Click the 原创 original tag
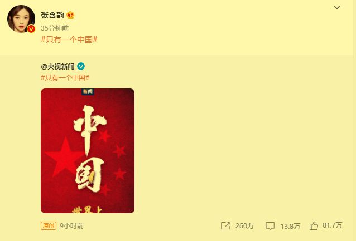This screenshot has width=356, height=241. pyautogui.click(x=49, y=225)
